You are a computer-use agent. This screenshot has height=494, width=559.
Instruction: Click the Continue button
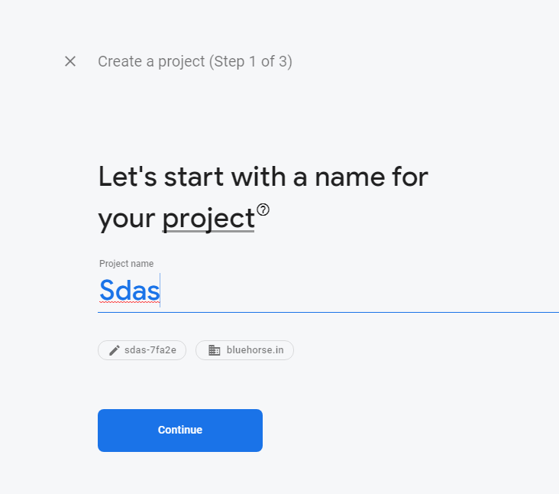180,430
